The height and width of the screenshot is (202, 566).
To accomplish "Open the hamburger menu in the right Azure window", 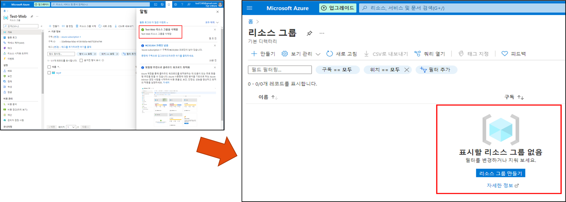I will coord(249,8).
